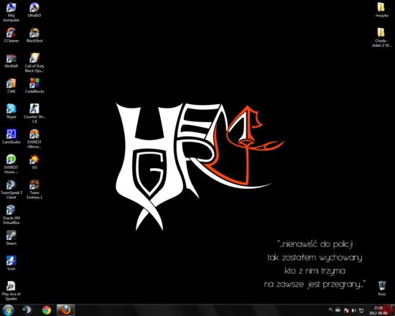
Task: Open the volume control in system tray
Action: [353, 310]
